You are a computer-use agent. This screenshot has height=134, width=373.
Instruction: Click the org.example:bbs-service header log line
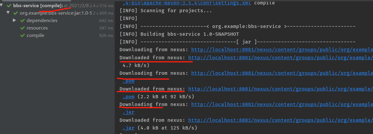[x=237, y=26]
